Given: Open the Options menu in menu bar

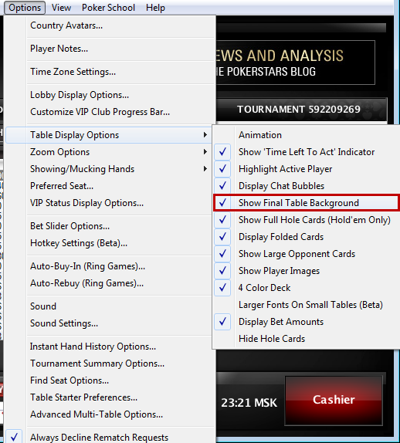Looking at the screenshot, I should tap(25, 8).
